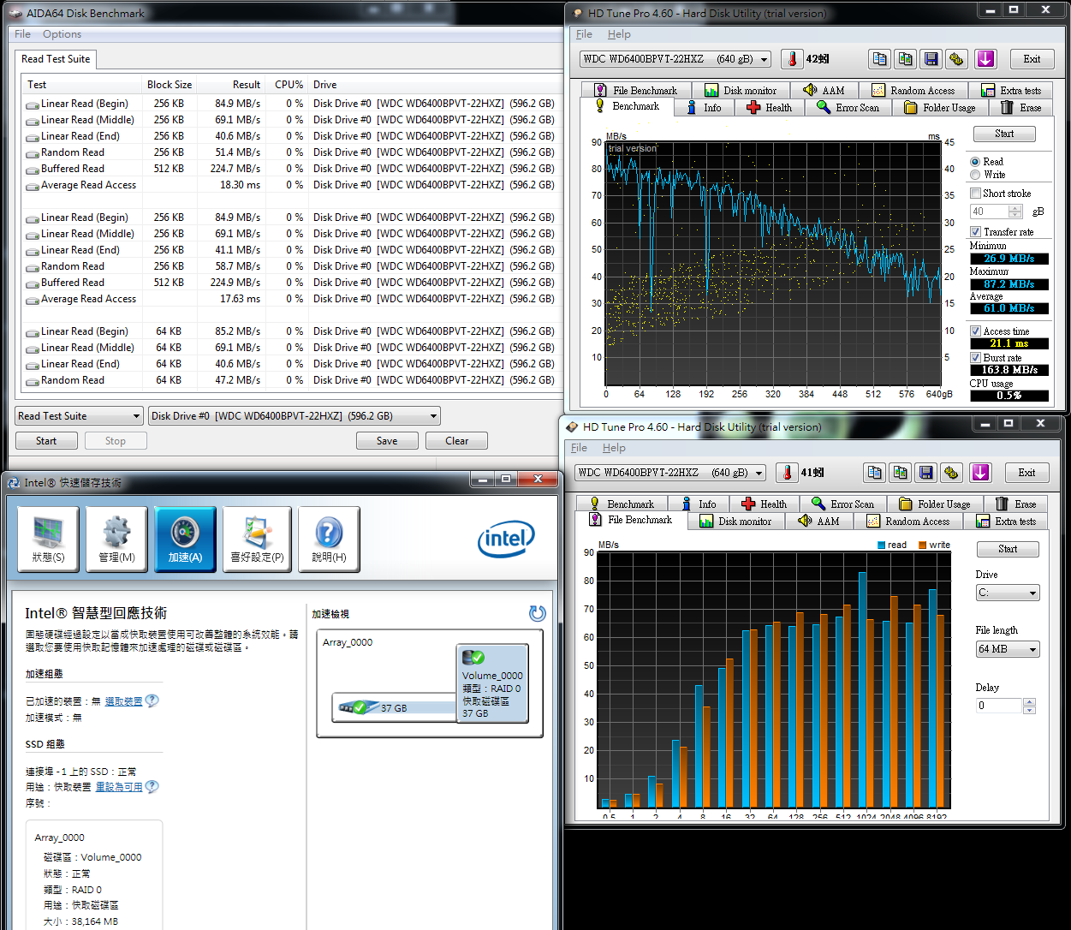The height and width of the screenshot is (930, 1071).
Task: Click the 85.2 MB/s result cell in AIDA64
Action: (x=237, y=331)
